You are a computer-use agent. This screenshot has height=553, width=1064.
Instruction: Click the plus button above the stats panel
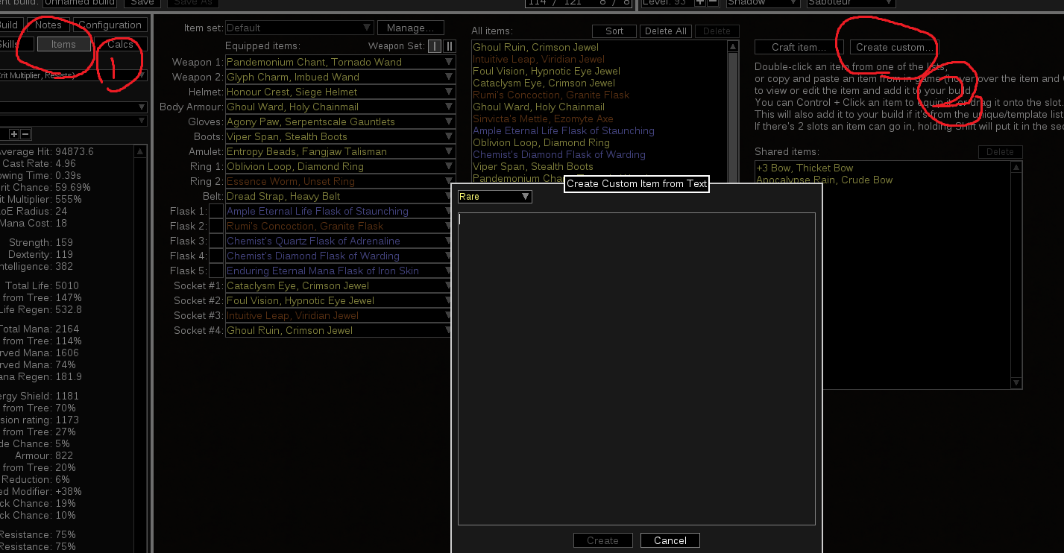(13, 134)
